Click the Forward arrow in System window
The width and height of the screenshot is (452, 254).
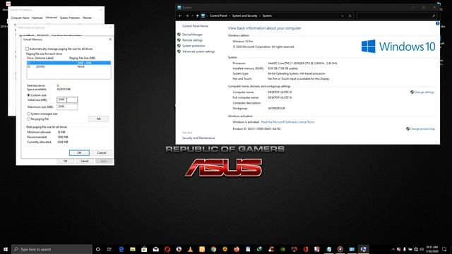186,16
